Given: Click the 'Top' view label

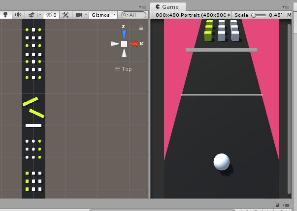Looking at the screenshot, I should (124, 69).
